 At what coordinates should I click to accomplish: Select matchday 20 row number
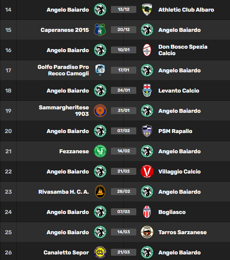pyautogui.click(x=8, y=131)
